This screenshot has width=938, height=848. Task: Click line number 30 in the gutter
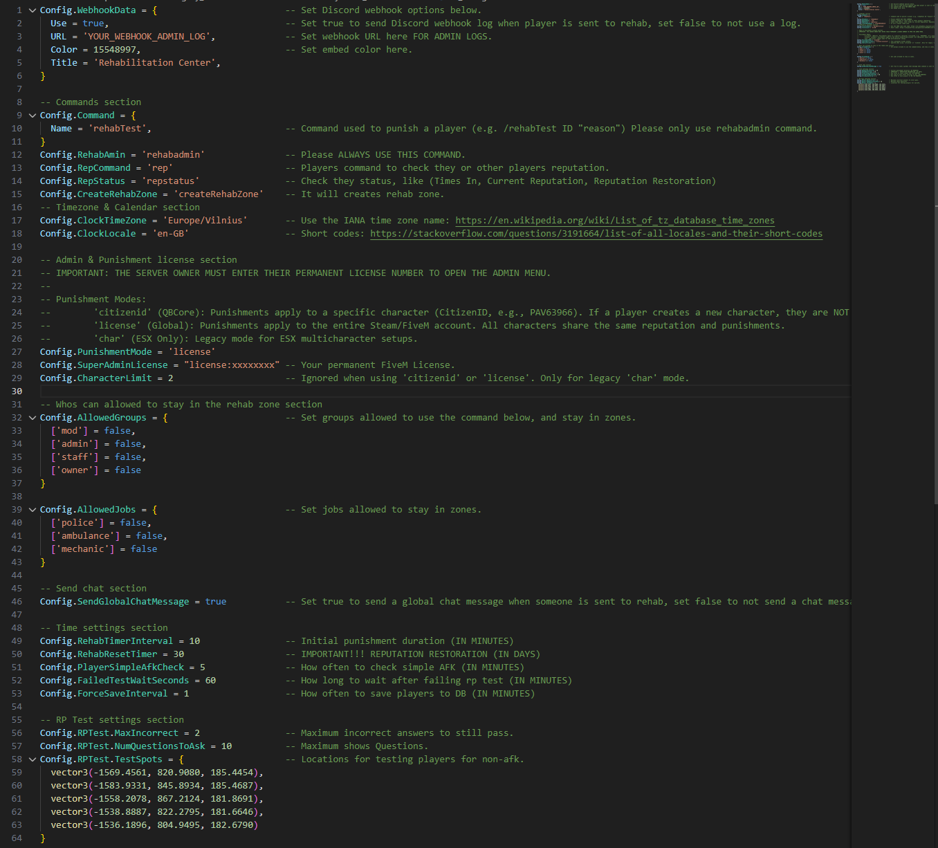click(x=17, y=391)
